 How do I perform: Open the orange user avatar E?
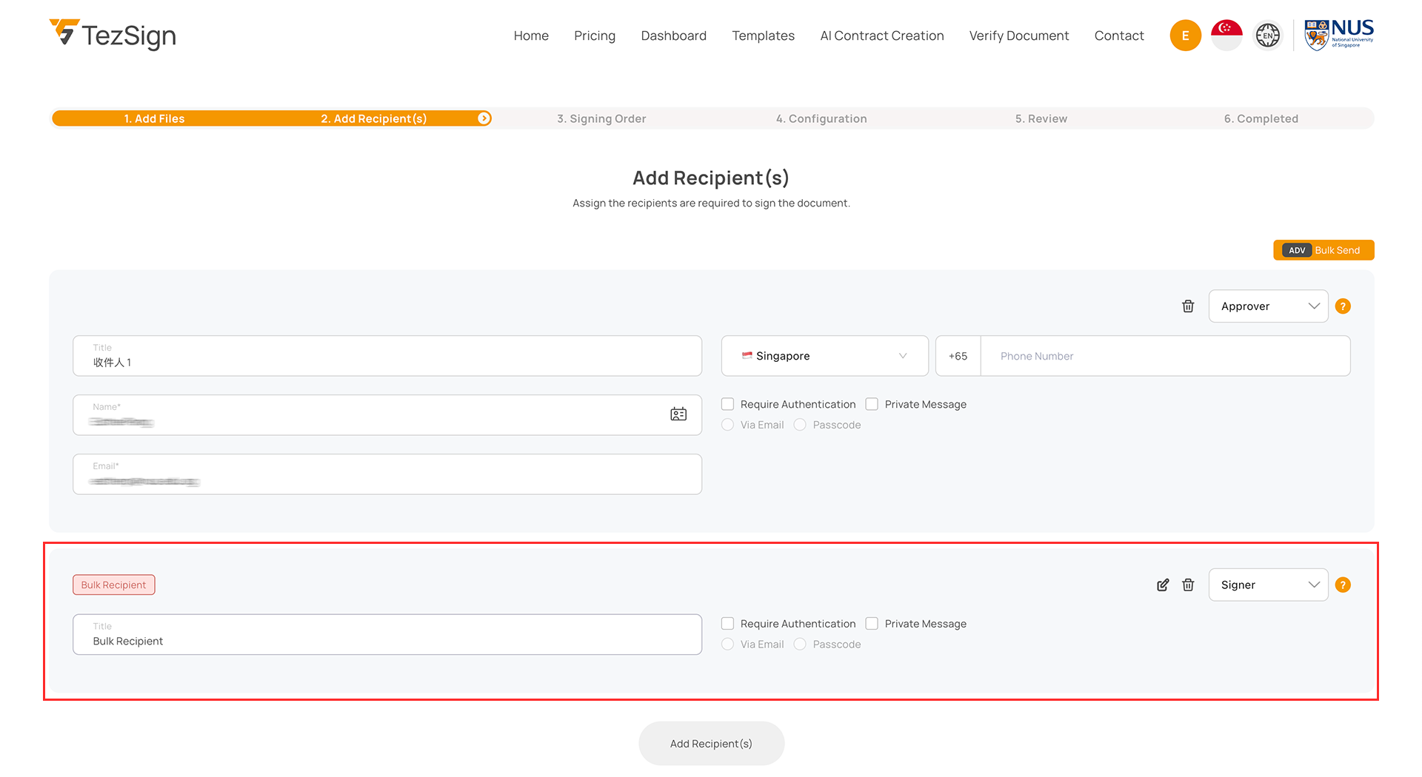click(x=1185, y=36)
